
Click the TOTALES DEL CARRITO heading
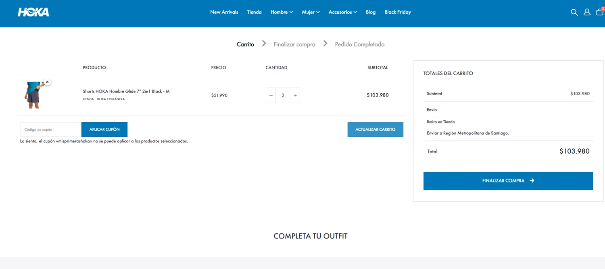pyautogui.click(x=448, y=74)
